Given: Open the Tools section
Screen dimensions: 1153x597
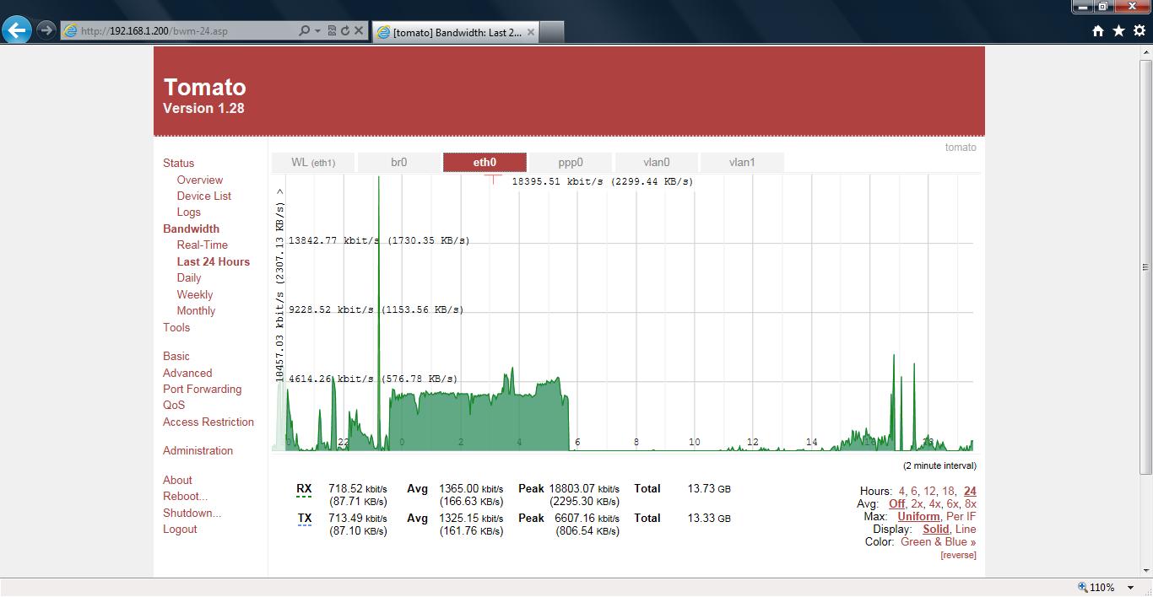Looking at the screenshot, I should [x=176, y=327].
